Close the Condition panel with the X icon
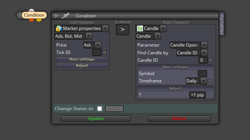This screenshot has height=140, width=250. 56,16
